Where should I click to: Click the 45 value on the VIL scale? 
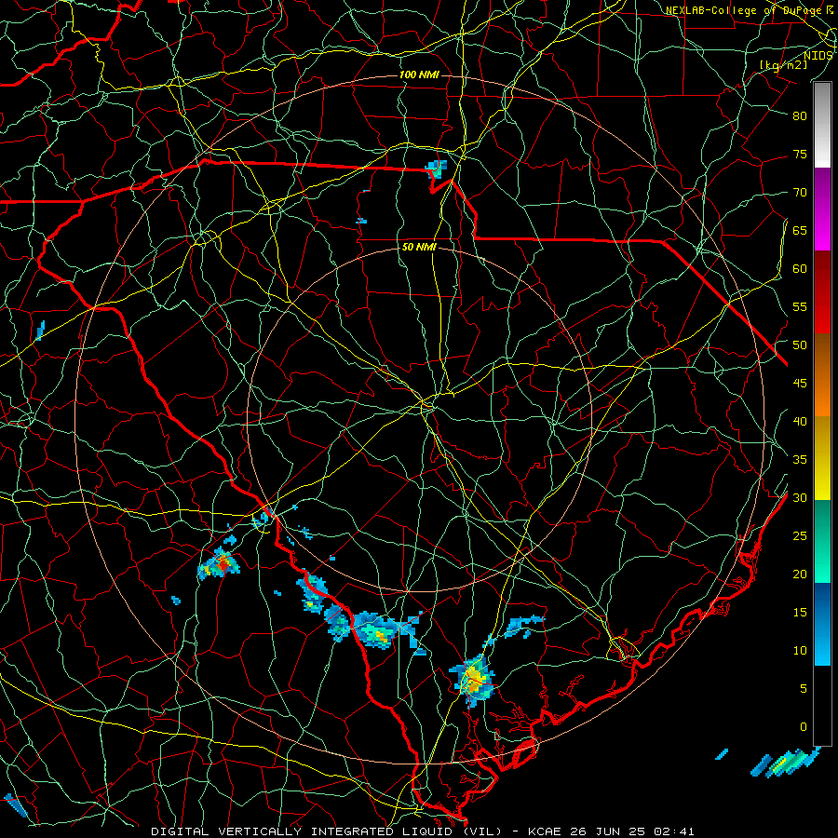(x=800, y=384)
